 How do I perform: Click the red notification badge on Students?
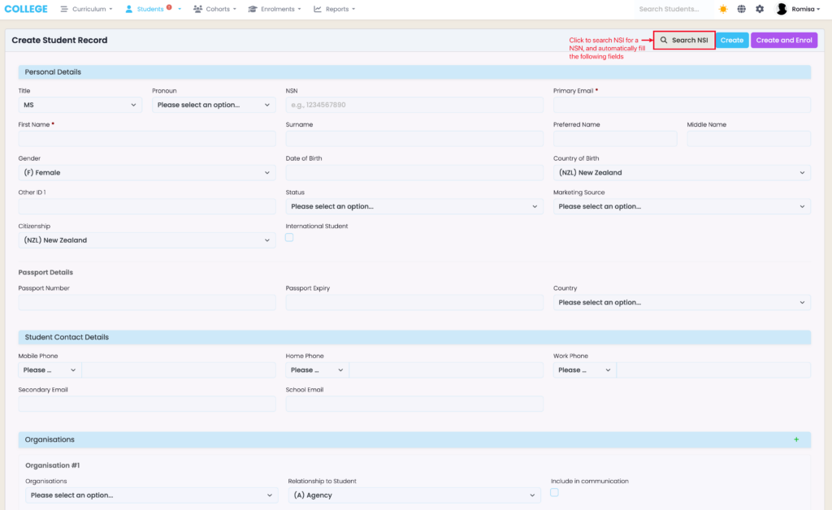pyautogui.click(x=169, y=7)
